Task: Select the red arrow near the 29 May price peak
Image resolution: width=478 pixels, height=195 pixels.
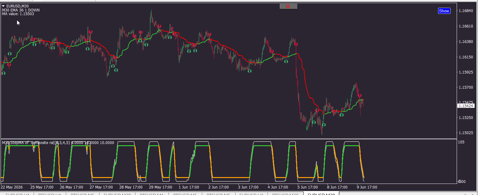Action: pos(159,27)
